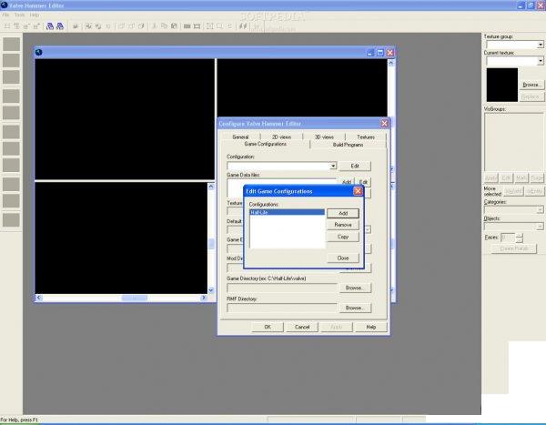Close the Edit Game Configurations title bar X
This screenshot has width=546, height=425.
358,191
